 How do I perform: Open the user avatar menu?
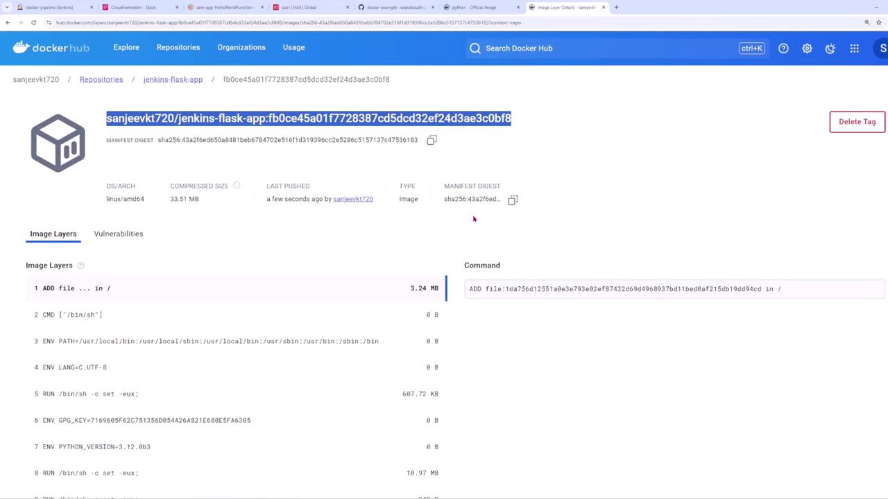pos(882,49)
